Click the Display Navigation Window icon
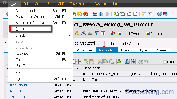This screenshot has height=99, width=177. pyautogui.click(x=84, y=34)
